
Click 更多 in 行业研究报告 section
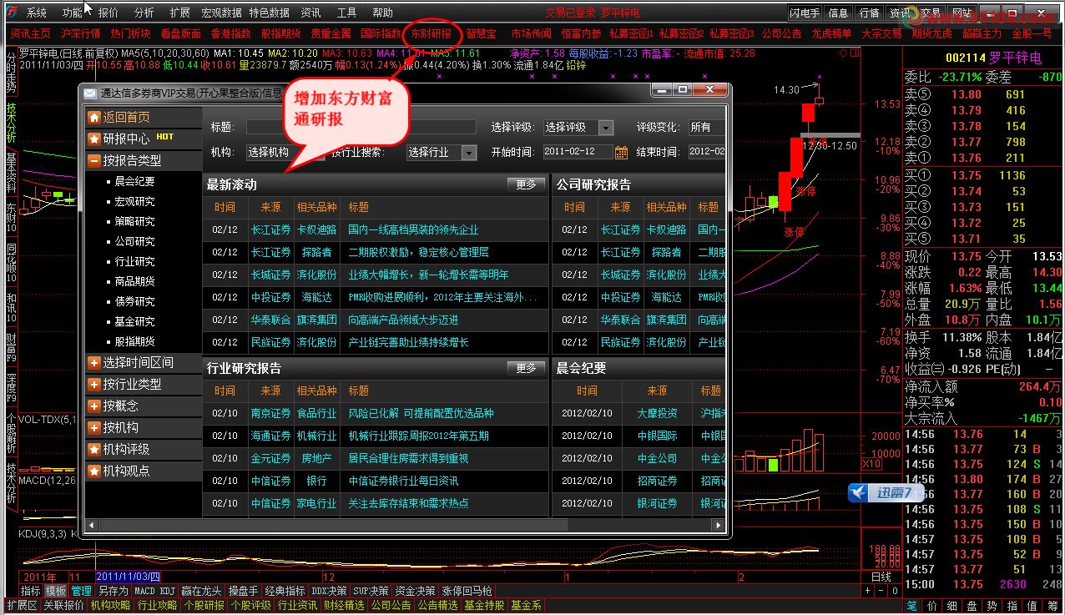[526, 368]
